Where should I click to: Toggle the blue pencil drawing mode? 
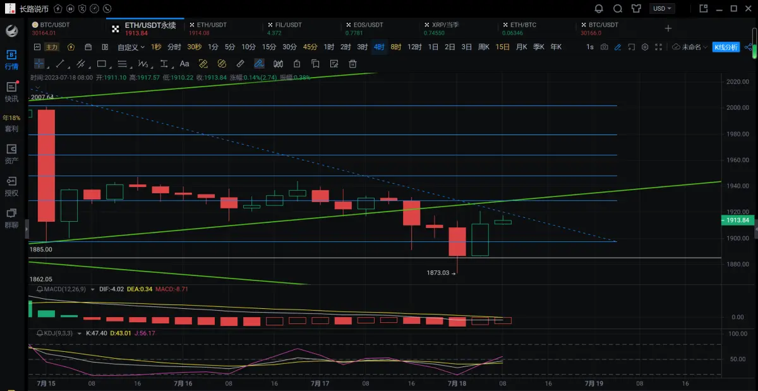pos(618,47)
